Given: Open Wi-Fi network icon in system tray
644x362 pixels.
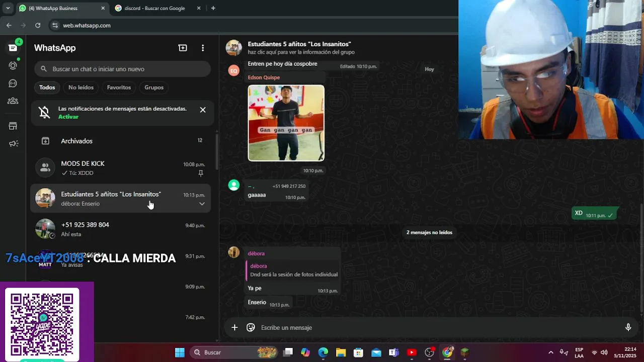Looking at the screenshot, I should tap(595, 352).
